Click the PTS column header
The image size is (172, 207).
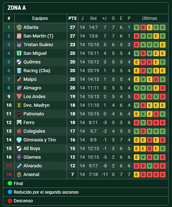point(72,18)
